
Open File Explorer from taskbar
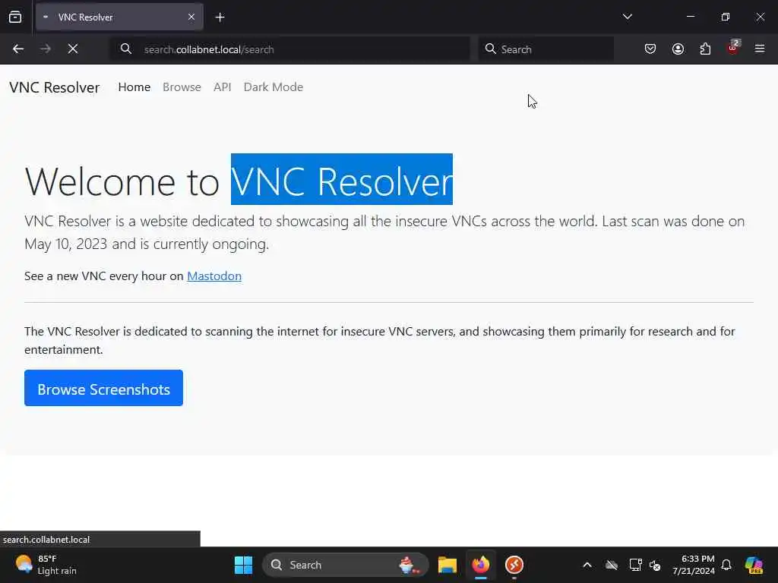(447, 565)
